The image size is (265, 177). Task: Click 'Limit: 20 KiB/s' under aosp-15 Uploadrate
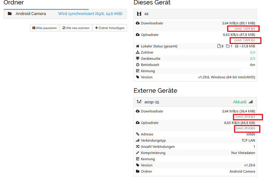[x=245, y=128]
